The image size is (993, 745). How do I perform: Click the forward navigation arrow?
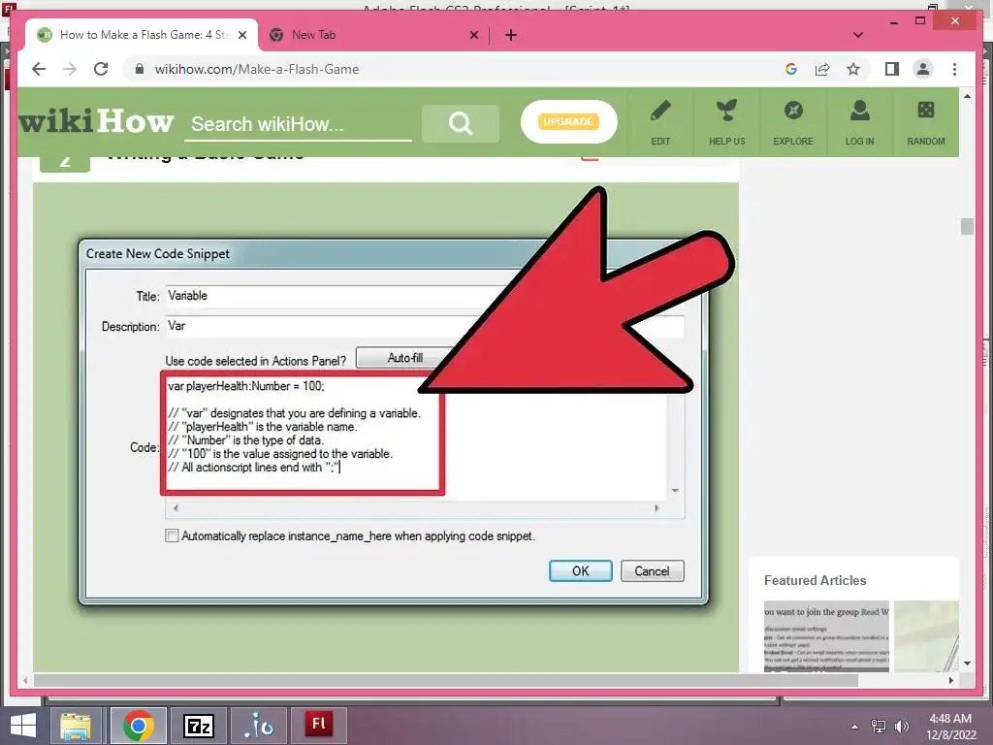70,69
